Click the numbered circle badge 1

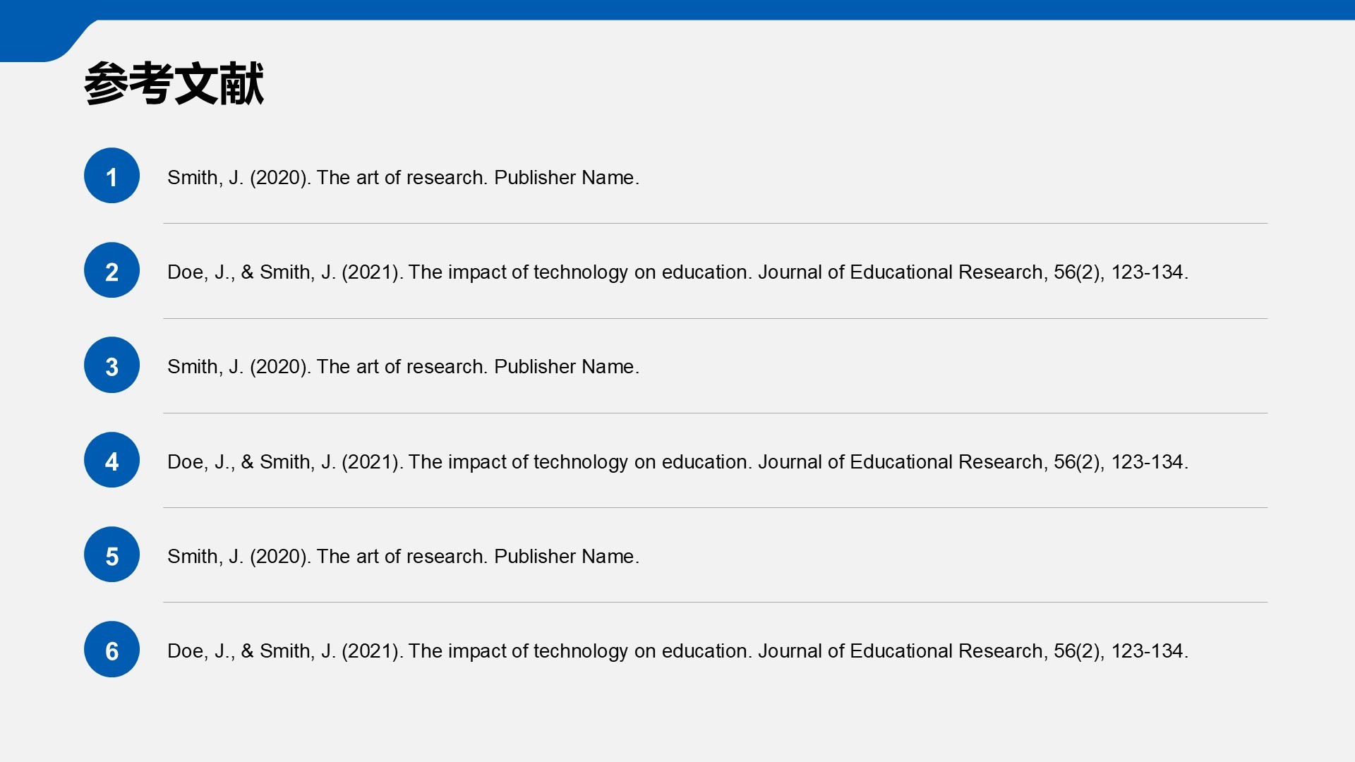click(x=112, y=176)
